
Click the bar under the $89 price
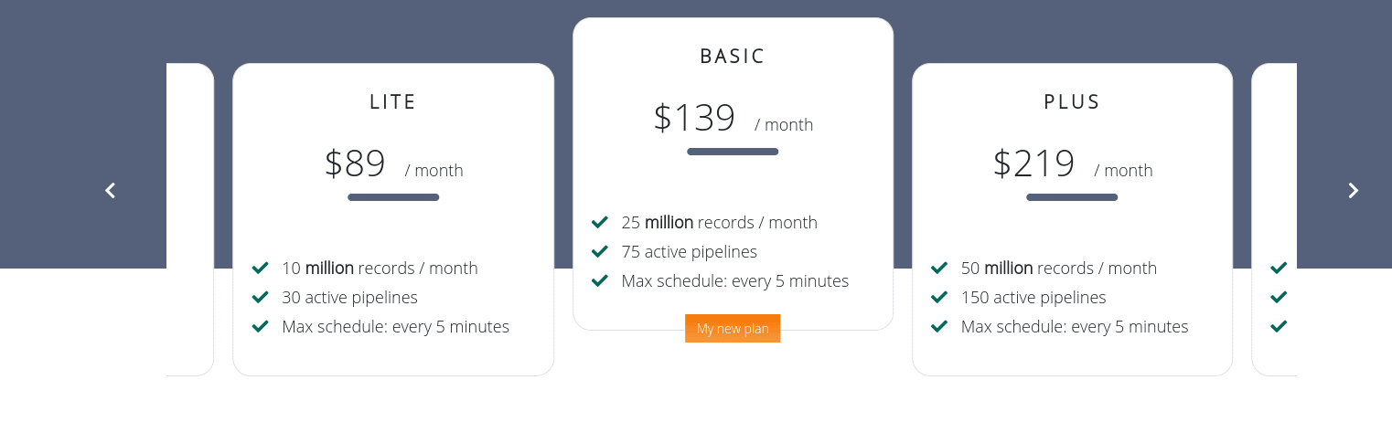pos(393,197)
